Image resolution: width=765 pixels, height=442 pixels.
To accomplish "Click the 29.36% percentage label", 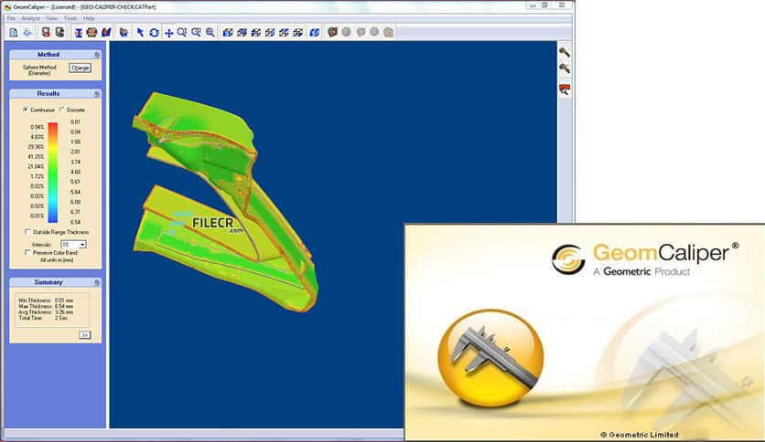I will [36, 146].
